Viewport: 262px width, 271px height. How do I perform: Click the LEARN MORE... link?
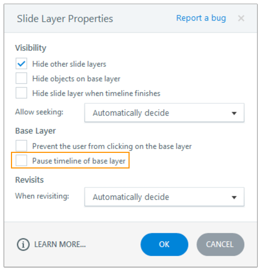pyautogui.click(x=60, y=244)
